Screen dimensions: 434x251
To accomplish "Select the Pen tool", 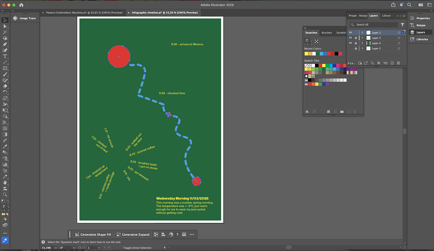I will tap(5, 44).
